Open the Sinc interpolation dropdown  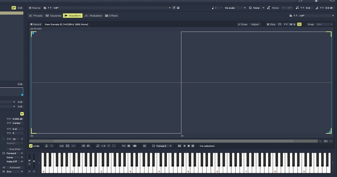(x=14, y=172)
